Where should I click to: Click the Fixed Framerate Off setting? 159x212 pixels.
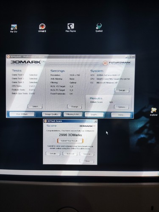click(61, 94)
